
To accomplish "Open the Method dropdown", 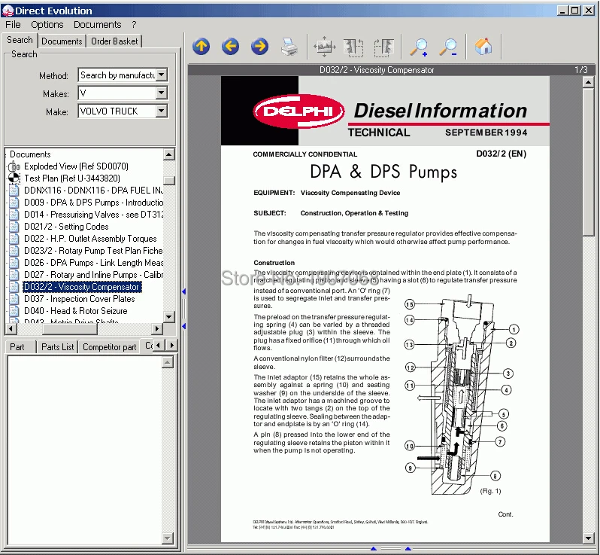I will 162,75.
